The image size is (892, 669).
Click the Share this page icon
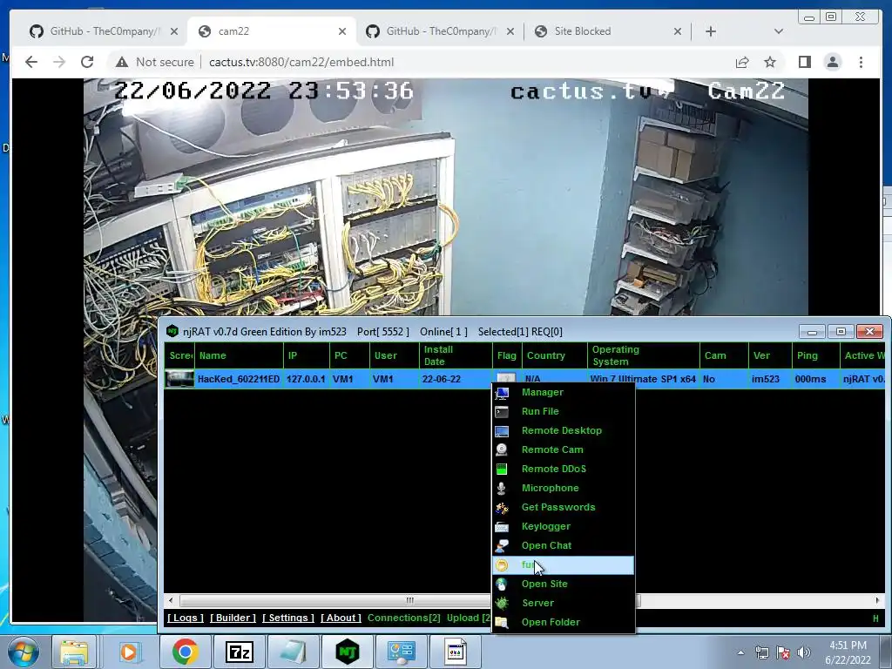coord(742,62)
